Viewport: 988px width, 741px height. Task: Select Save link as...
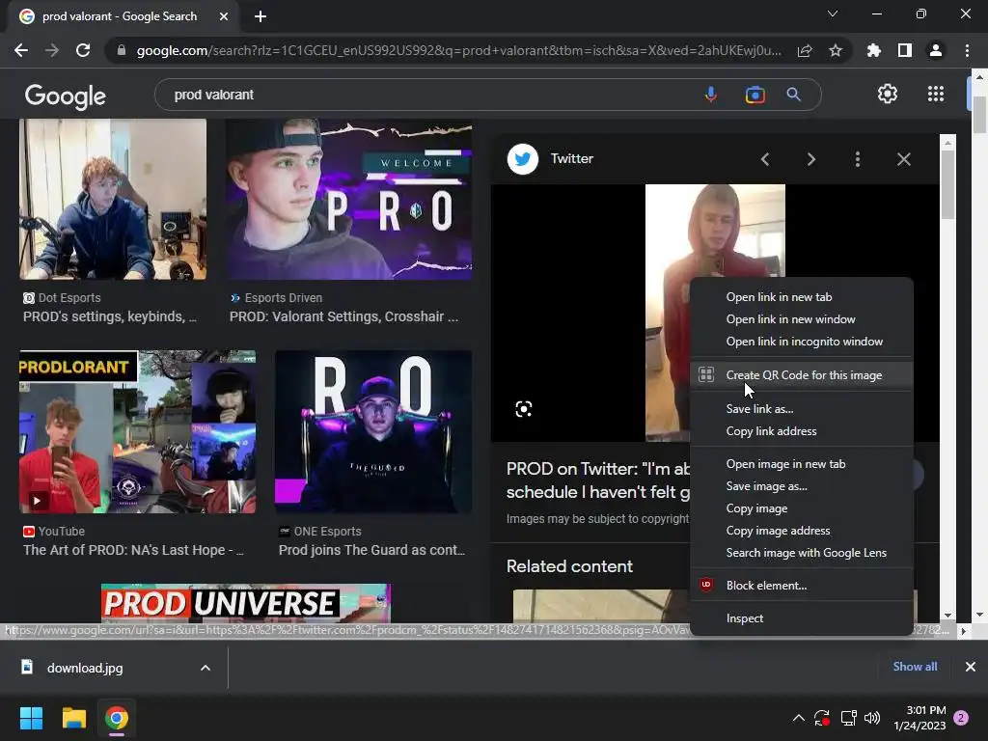802,409
